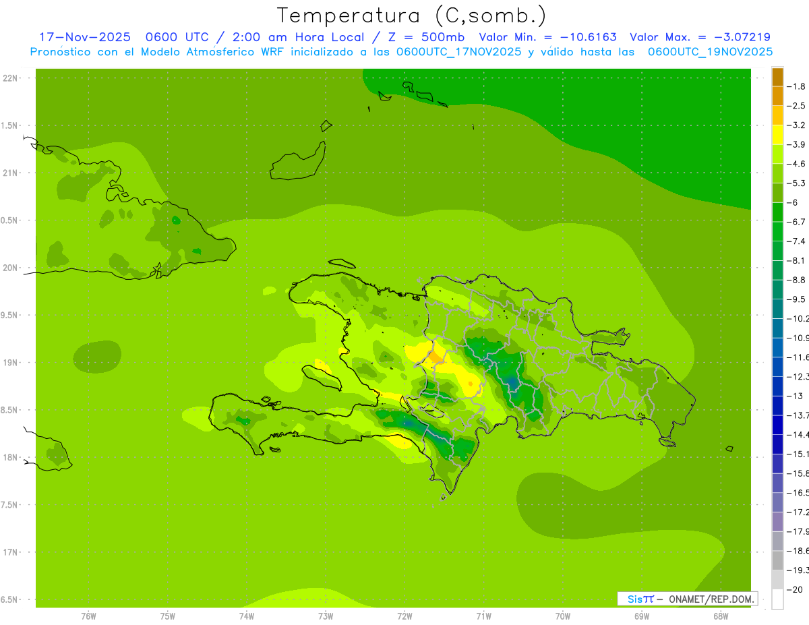Image resolution: width=809 pixels, height=625 pixels.
Task: Click the '-8.1' colorbar label
Action: (796, 260)
